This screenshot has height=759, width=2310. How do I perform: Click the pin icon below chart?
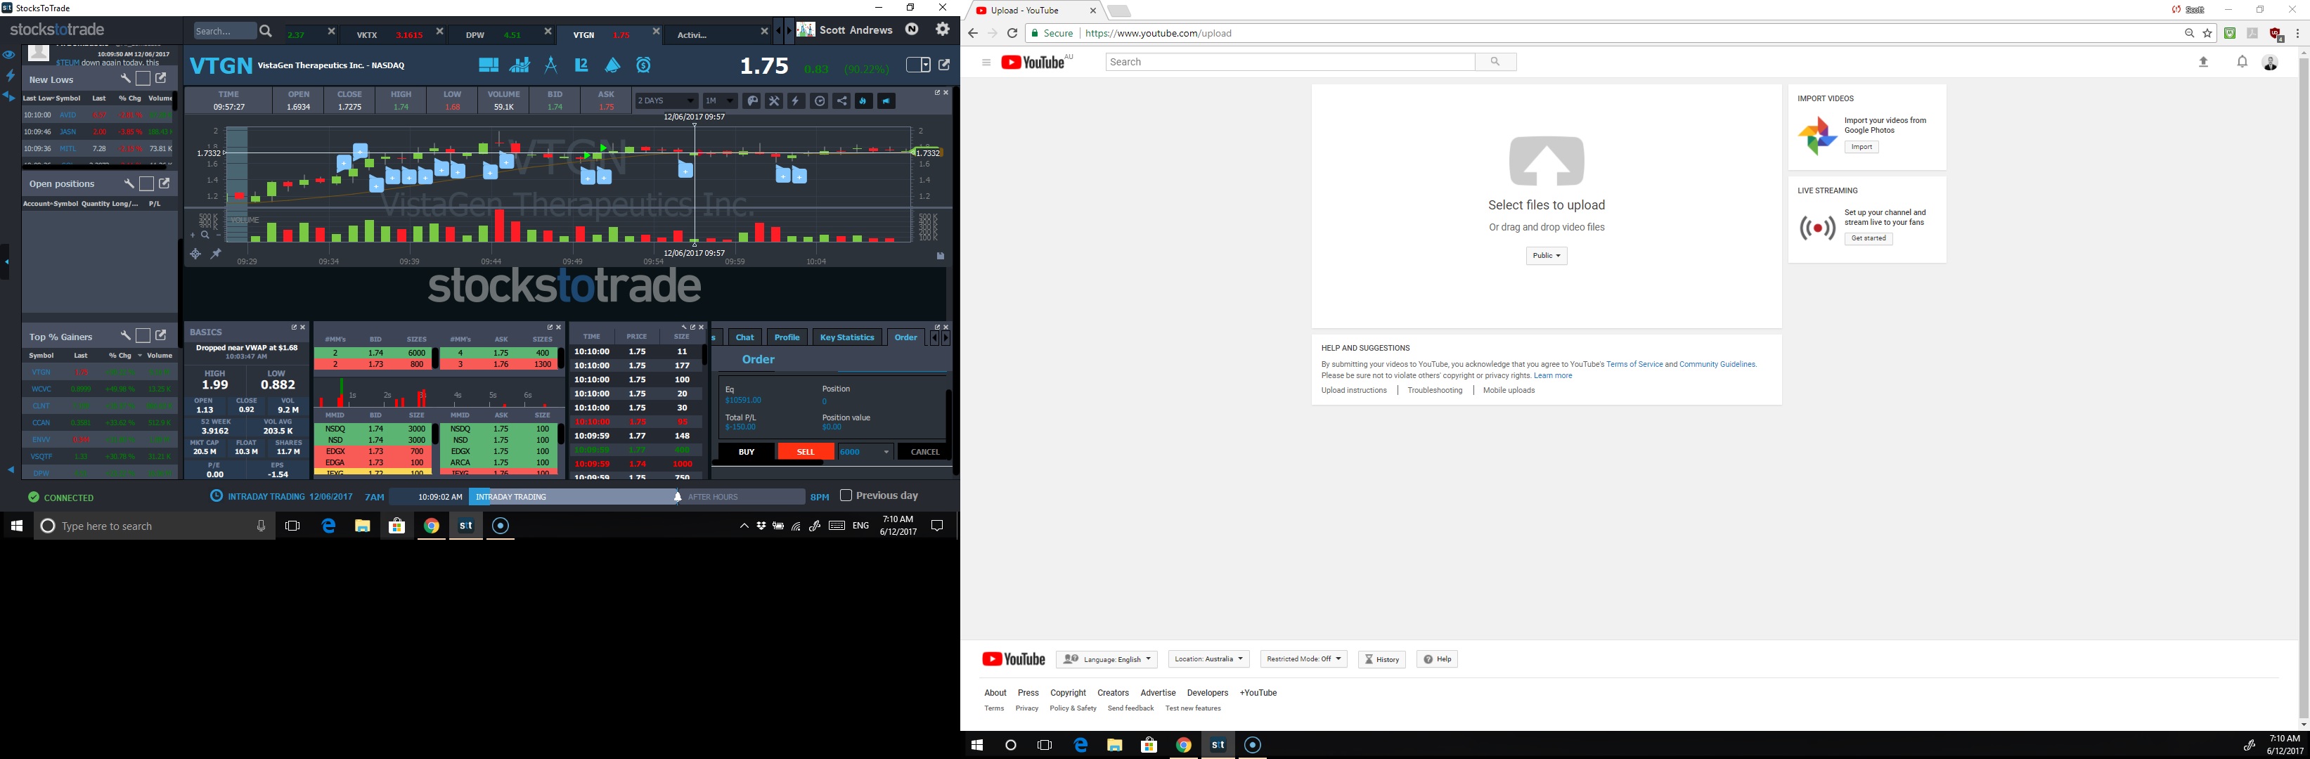pos(215,254)
